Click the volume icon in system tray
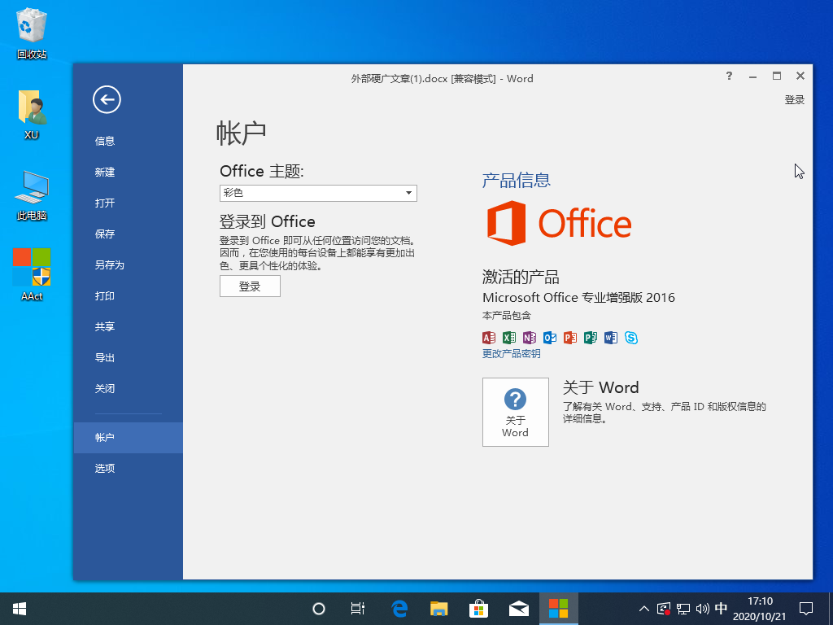Viewport: 833px width, 625px height. coord(701,608)
